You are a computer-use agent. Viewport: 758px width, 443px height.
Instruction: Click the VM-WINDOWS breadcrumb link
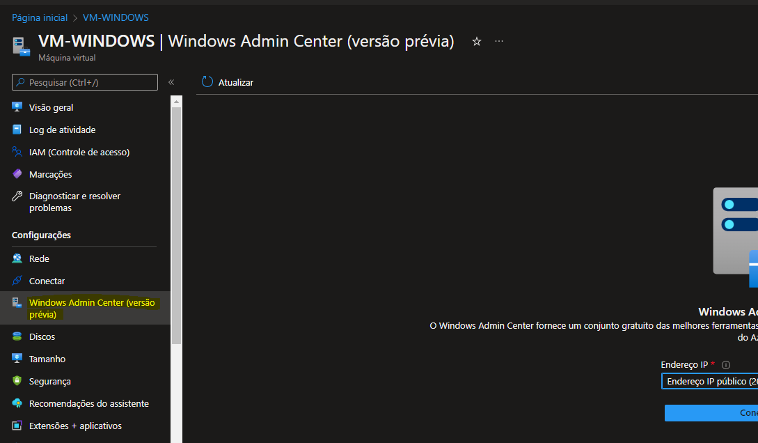click(116, 17)
